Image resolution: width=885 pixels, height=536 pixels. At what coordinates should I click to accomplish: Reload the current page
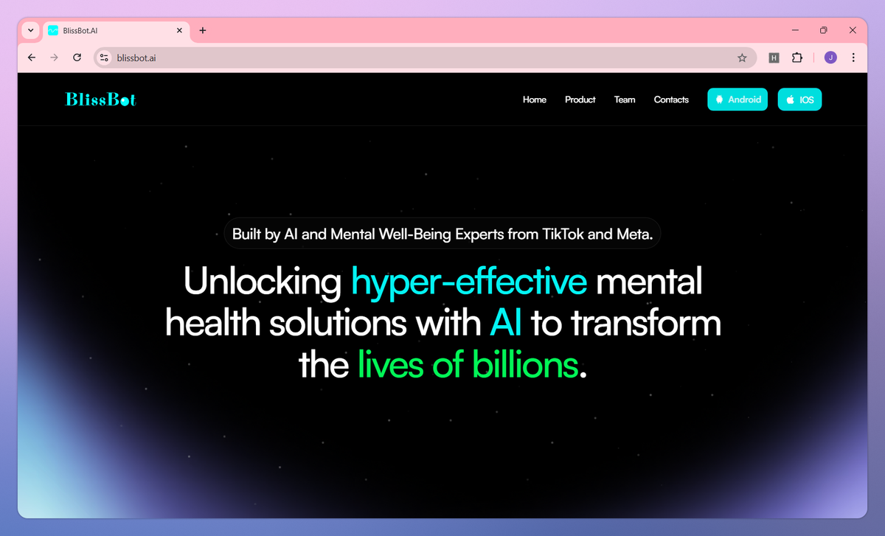[x=77, y=58]
